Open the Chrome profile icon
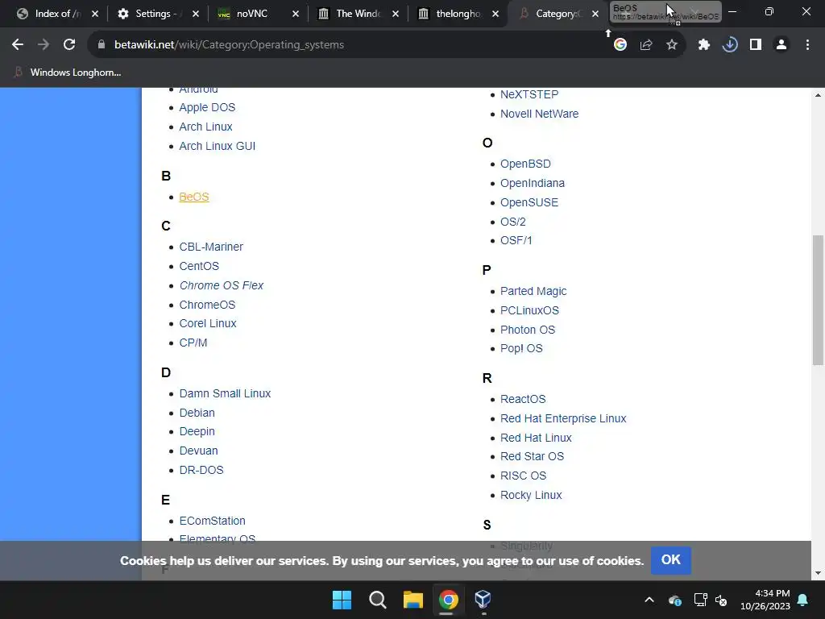 (x=781, y=45)
